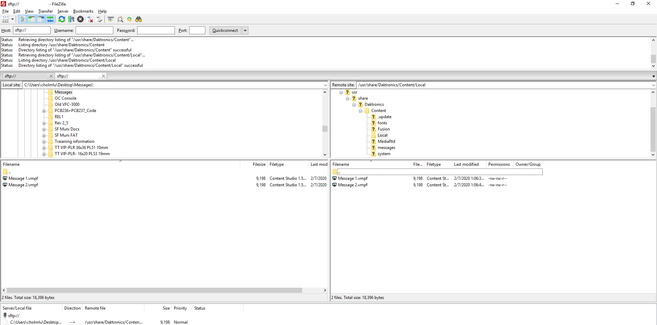The height and width of the screenshot is (325, 657).
Task: Toggle message log display
Action: (23, 20)
